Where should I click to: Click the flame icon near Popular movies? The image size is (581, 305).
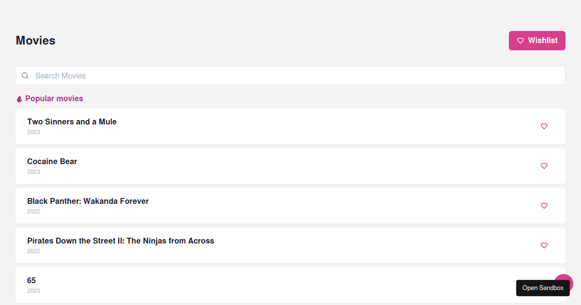[19, 98]
